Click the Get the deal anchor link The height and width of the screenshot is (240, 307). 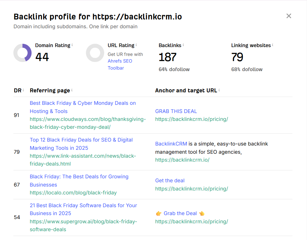[x=170, y=180]
